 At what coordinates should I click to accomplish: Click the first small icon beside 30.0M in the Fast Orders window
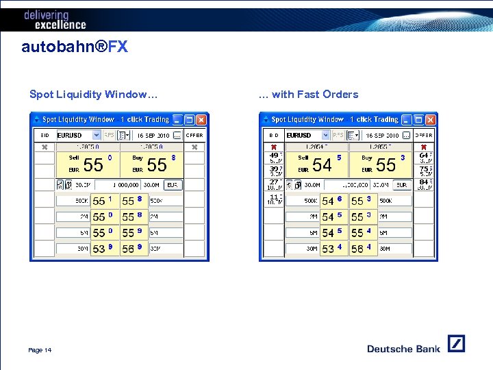pos(289,185)
